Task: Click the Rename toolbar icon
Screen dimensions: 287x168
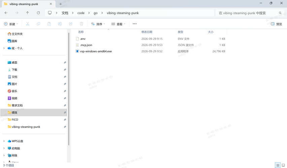Action: [60, 24]
